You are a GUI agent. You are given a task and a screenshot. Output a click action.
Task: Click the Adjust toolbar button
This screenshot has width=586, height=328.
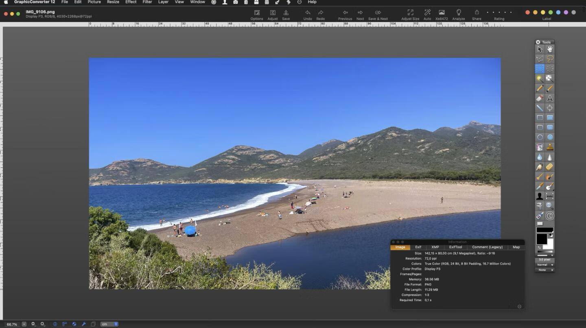coord(273,15)
